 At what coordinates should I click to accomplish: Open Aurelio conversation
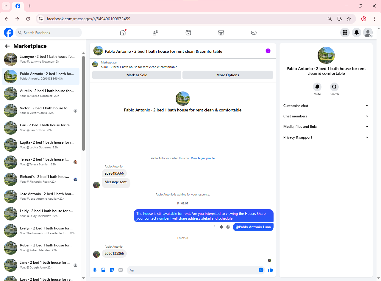click(41, 94)
